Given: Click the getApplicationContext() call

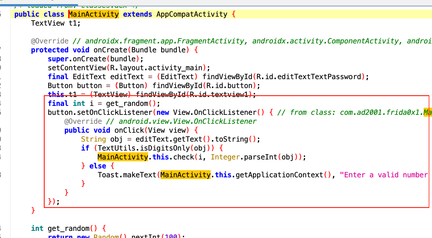Looking at the screenshot, I should [279, 175].
